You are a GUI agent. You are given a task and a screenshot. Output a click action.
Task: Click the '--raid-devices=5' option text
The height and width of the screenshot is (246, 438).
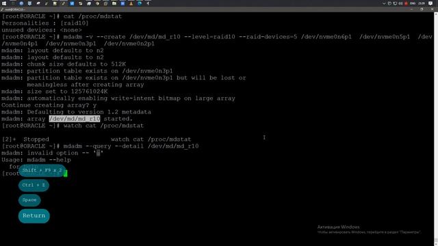coord(268,37)
